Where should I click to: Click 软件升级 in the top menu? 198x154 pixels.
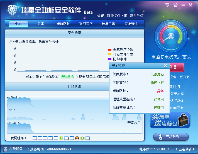click(x=137, y=16)
